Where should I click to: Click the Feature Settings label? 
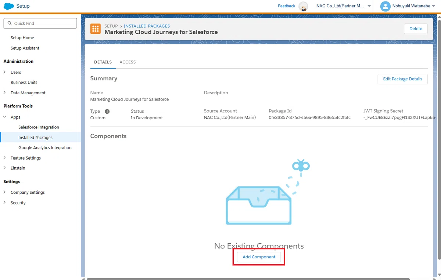pyautogui.click(x=26, y=158)
